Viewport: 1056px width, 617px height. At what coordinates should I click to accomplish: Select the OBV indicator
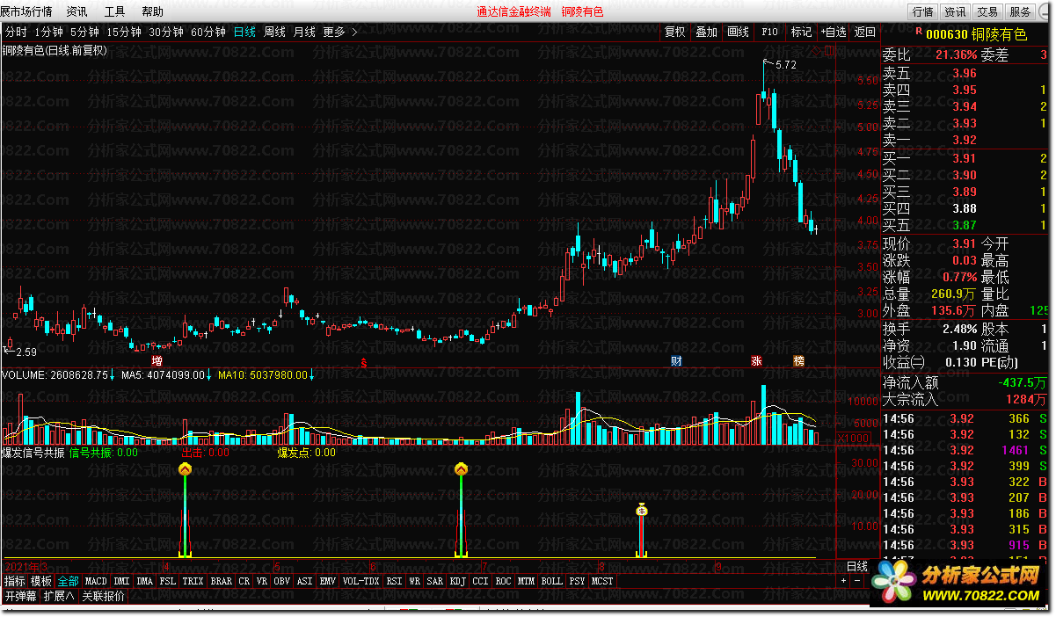tap(281, 581)
